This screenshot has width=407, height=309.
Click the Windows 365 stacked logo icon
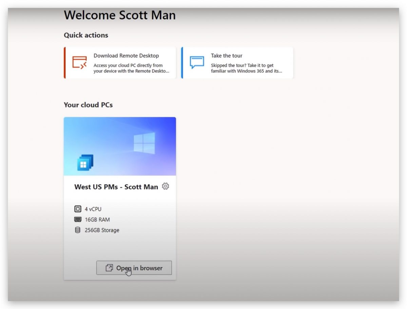point(85,162)
